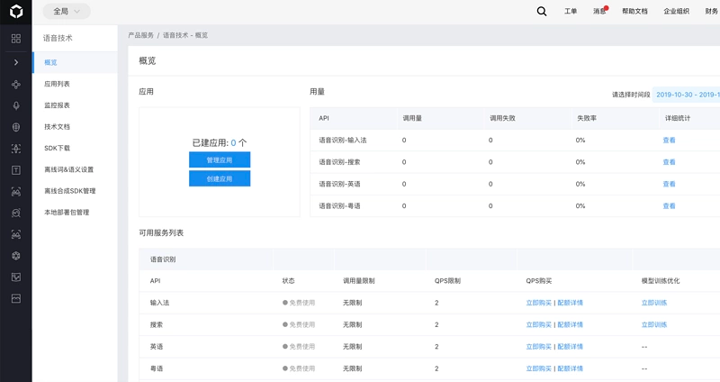Click 查看 for 语音识别-英语
The width and height of the screenshot is (720, 382).
click(x=669, y=184)
